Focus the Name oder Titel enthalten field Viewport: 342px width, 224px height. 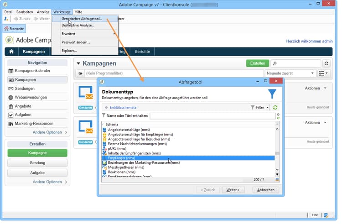(x=212, y=116)
